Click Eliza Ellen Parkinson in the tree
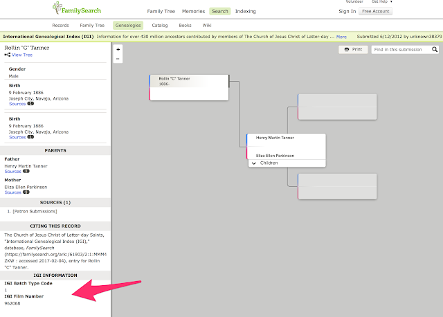The width and height of the screenshot is (443, 317). [275, 156]
